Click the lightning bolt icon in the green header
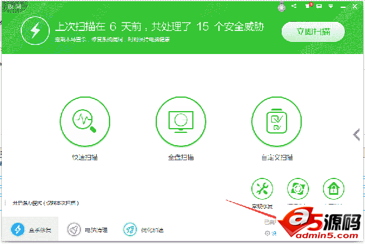365x244 pixels. click(x=35, y=30)
